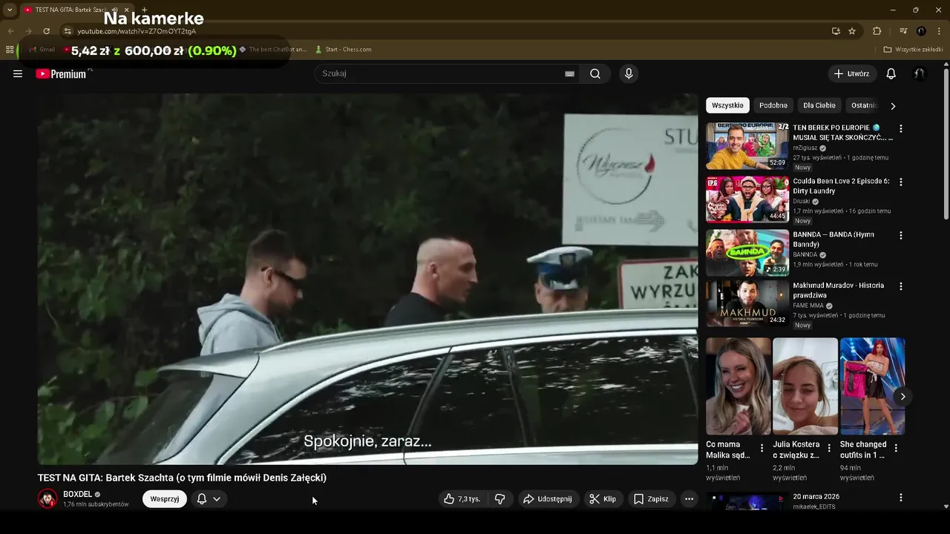Open apps grid in bookmarks bar
The width and height of the screenshot is (950, 534).
pos(10,50)
